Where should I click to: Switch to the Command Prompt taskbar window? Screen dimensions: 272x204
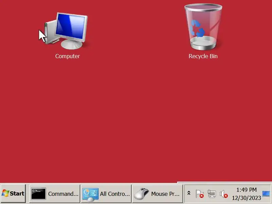pos(55,193)
